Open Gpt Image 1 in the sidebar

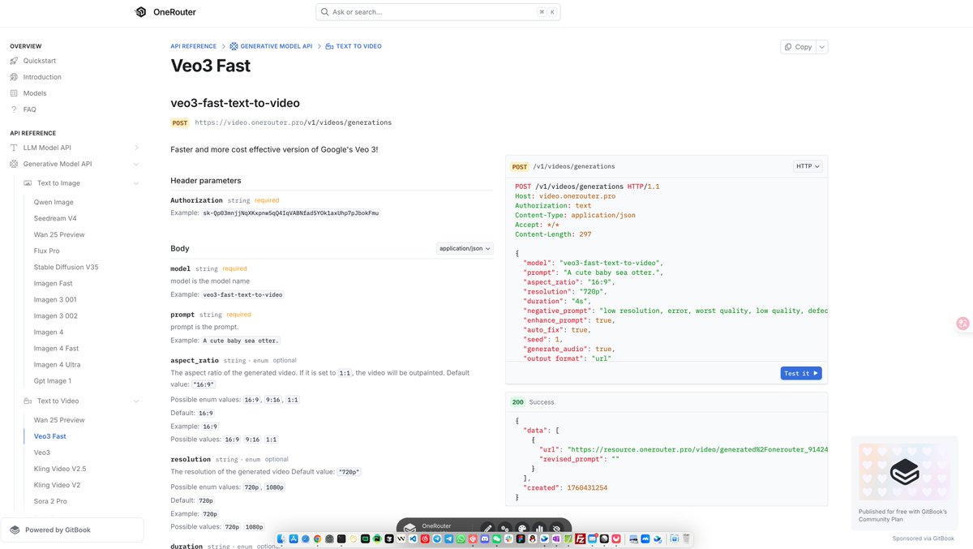tap(53, 381)
